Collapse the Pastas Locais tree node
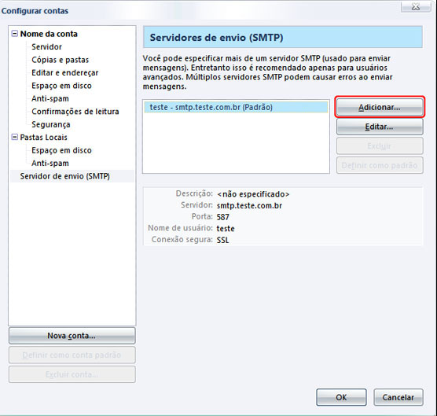Image resolution: width=437 pixels, height=416 pixels. click(14, 137)
